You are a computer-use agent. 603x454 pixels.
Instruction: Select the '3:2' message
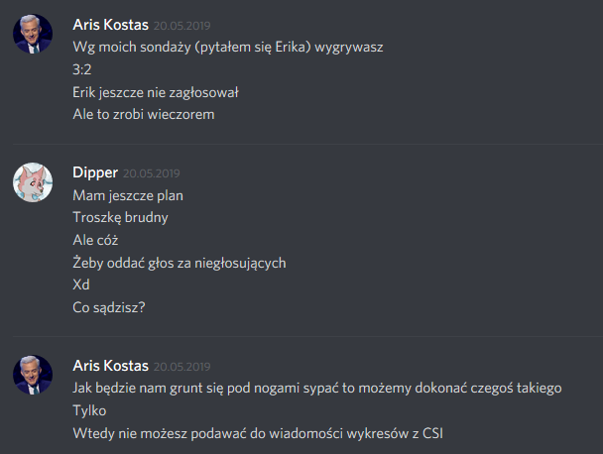pos(82,70)
